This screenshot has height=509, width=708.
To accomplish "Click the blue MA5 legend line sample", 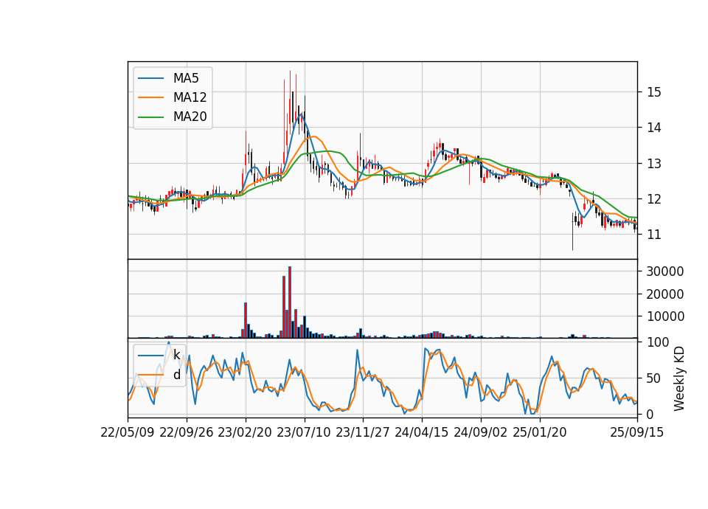I will tap(150, 79).
